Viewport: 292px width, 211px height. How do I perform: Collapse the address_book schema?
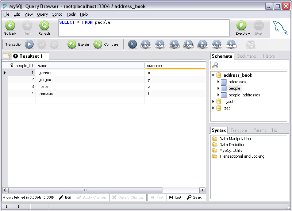(x=213, y=75)
